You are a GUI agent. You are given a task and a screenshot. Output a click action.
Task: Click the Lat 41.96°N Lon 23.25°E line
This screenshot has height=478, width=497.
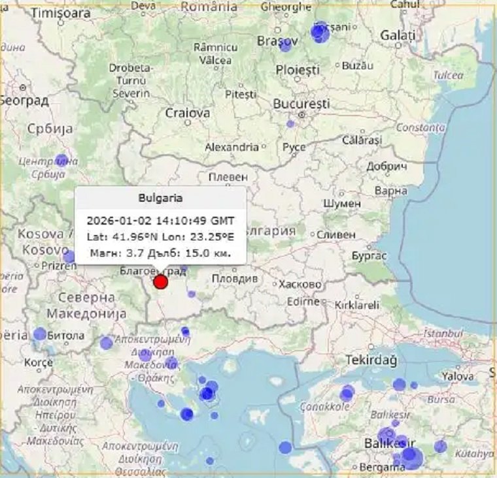coord(161,237)
